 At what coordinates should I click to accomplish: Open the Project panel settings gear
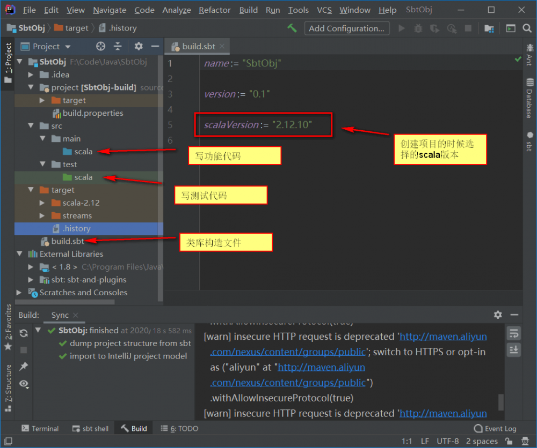click(x=137, y=47)
